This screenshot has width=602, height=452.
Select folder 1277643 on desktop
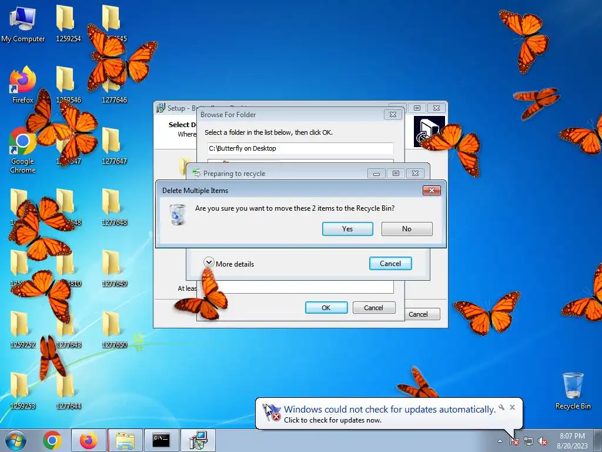(68, 330)
